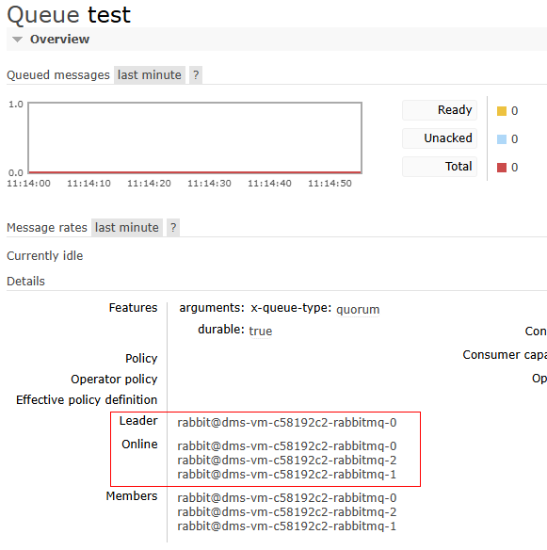The image size is (547, 550).
Task: Click the red Total color swatch
Action: 502,168
